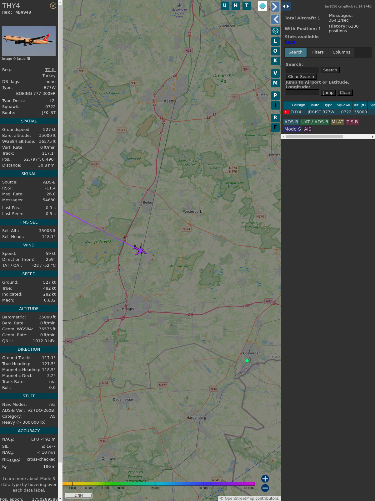Screen dimensions: 375x501
Task: Click the Hex 4BA949 text
Action: 17,13
